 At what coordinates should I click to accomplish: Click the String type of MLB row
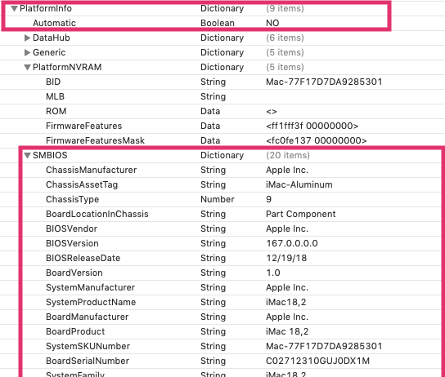tap(214, 96)
